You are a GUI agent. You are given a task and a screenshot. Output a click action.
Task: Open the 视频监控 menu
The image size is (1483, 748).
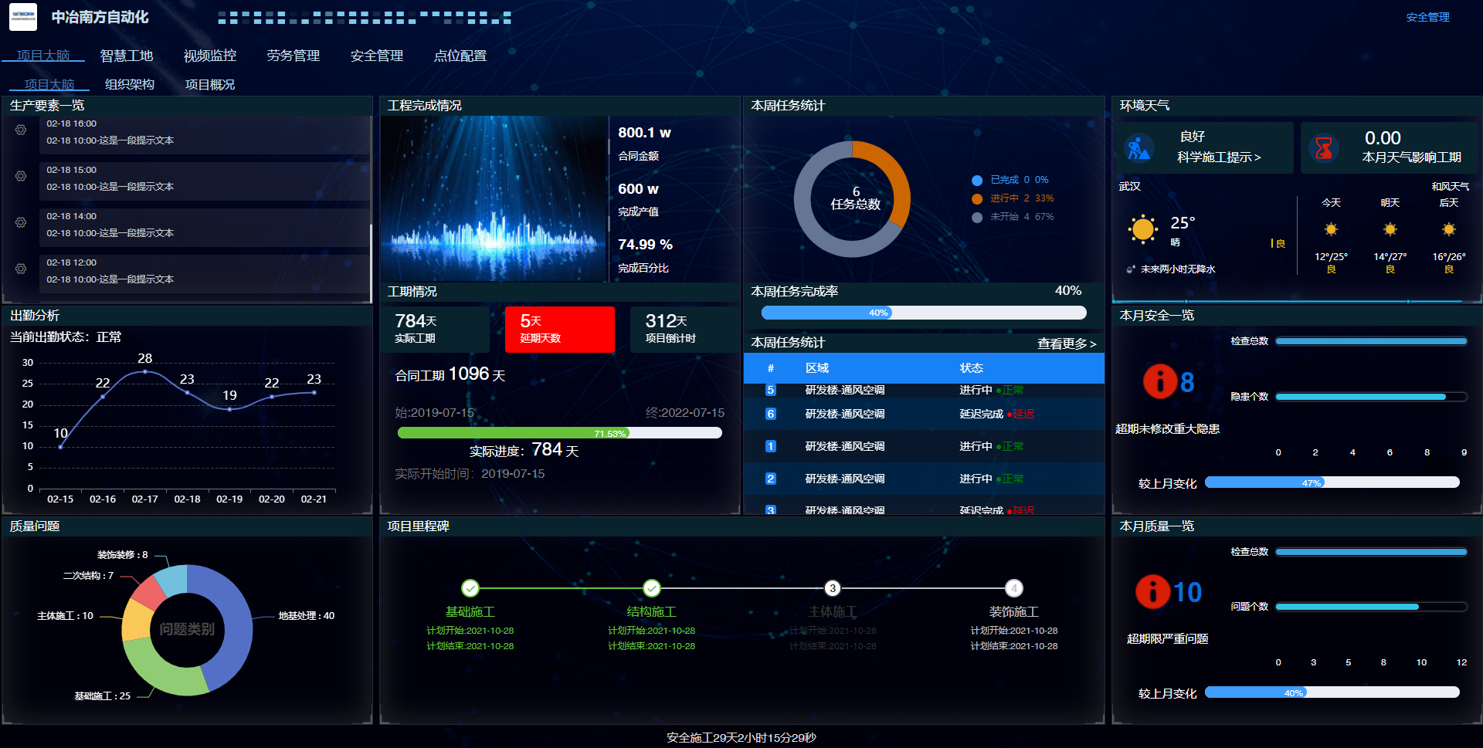tap(210, 56)
